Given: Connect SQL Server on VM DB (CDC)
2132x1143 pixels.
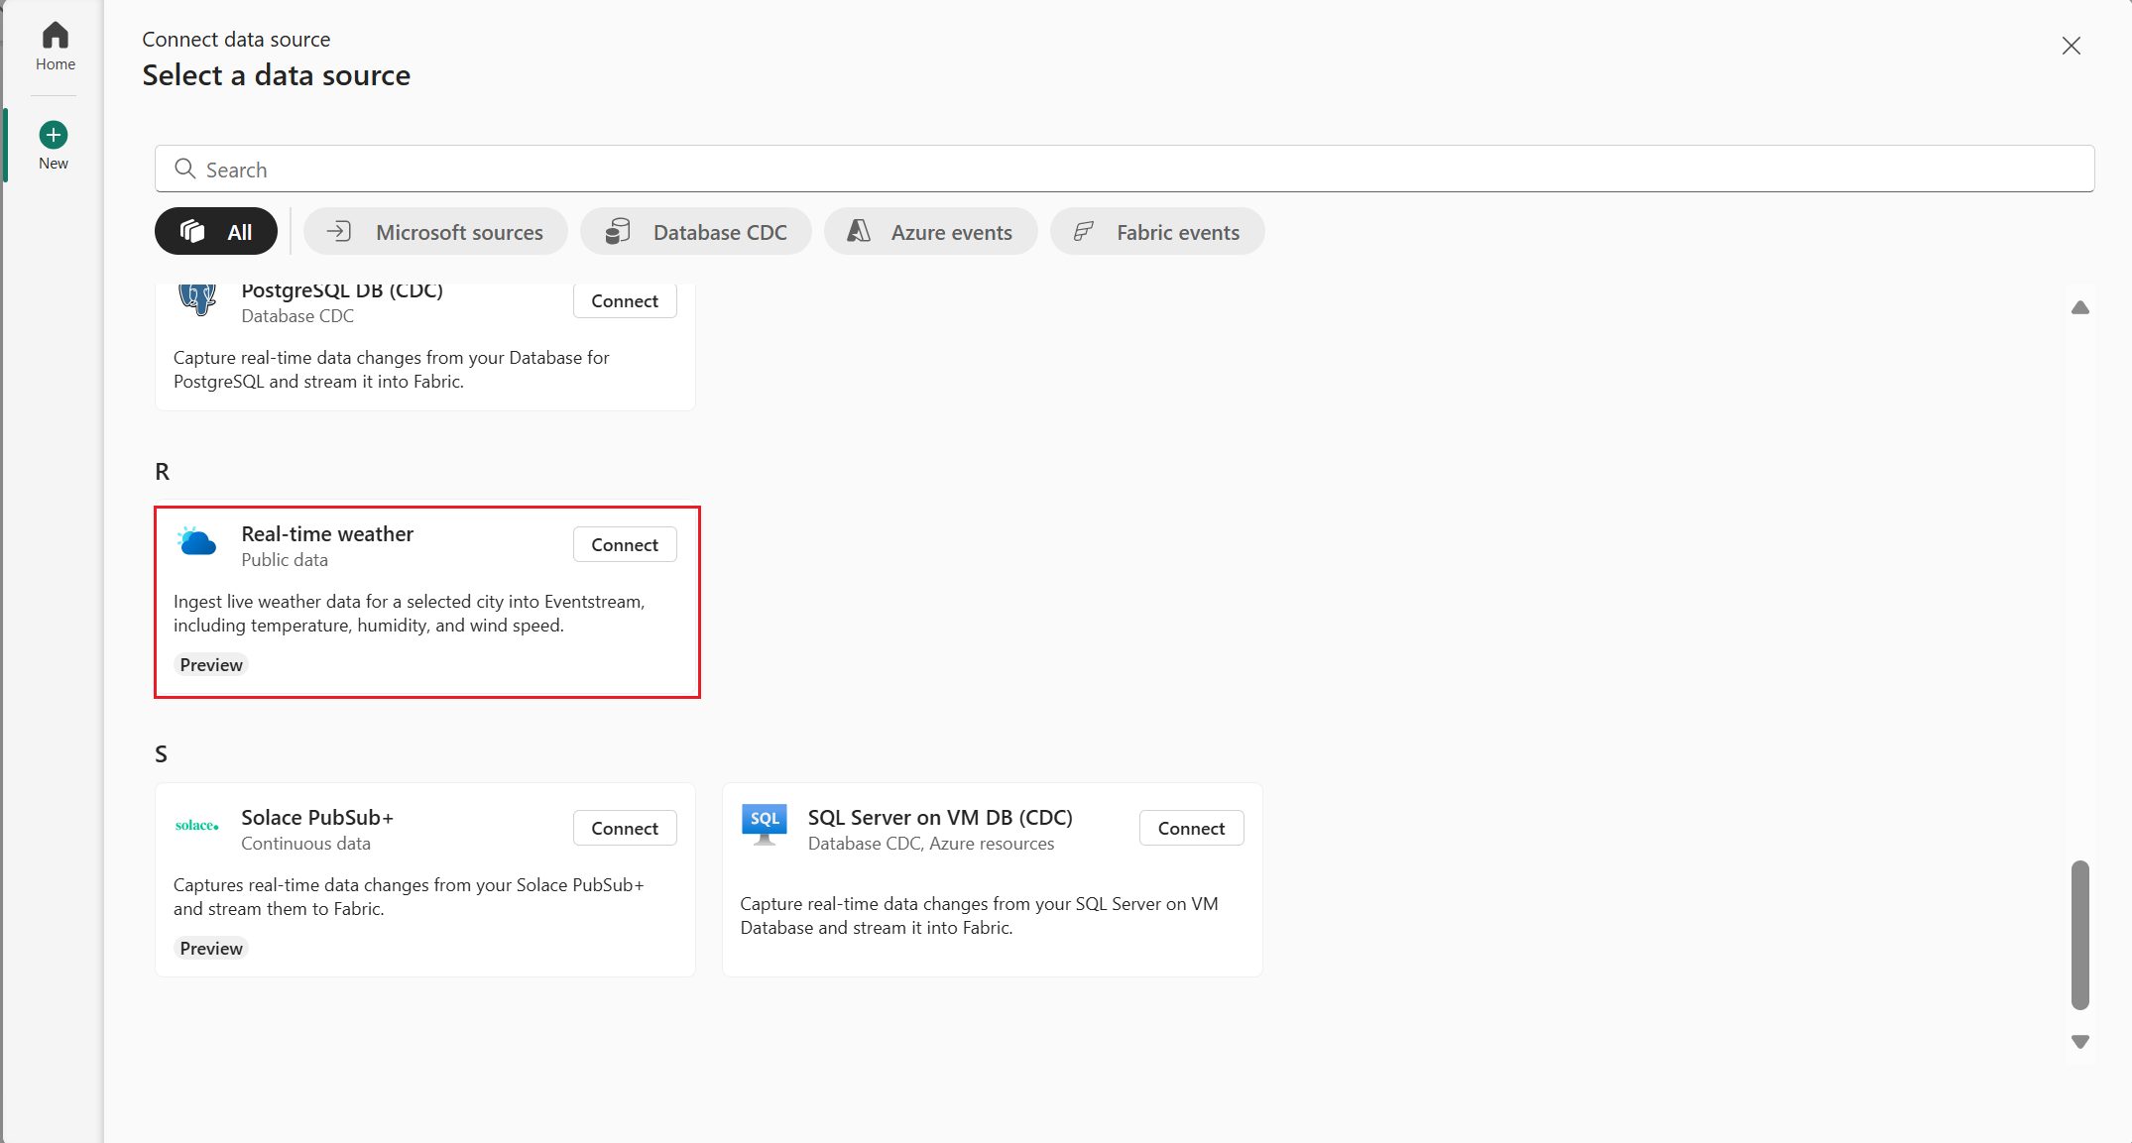Looking at the screenshot, I should 1191,828.
